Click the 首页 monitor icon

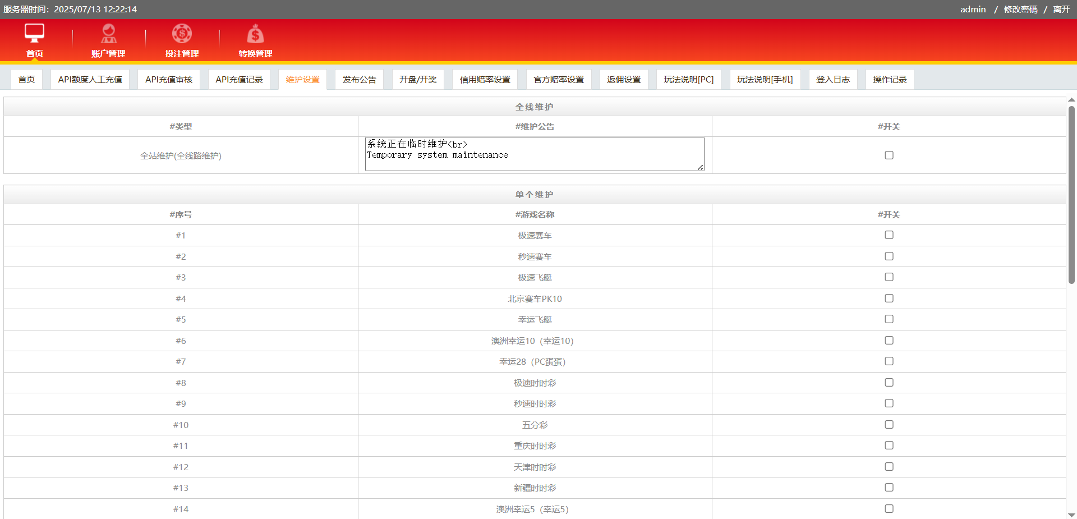tap(34, 34)
